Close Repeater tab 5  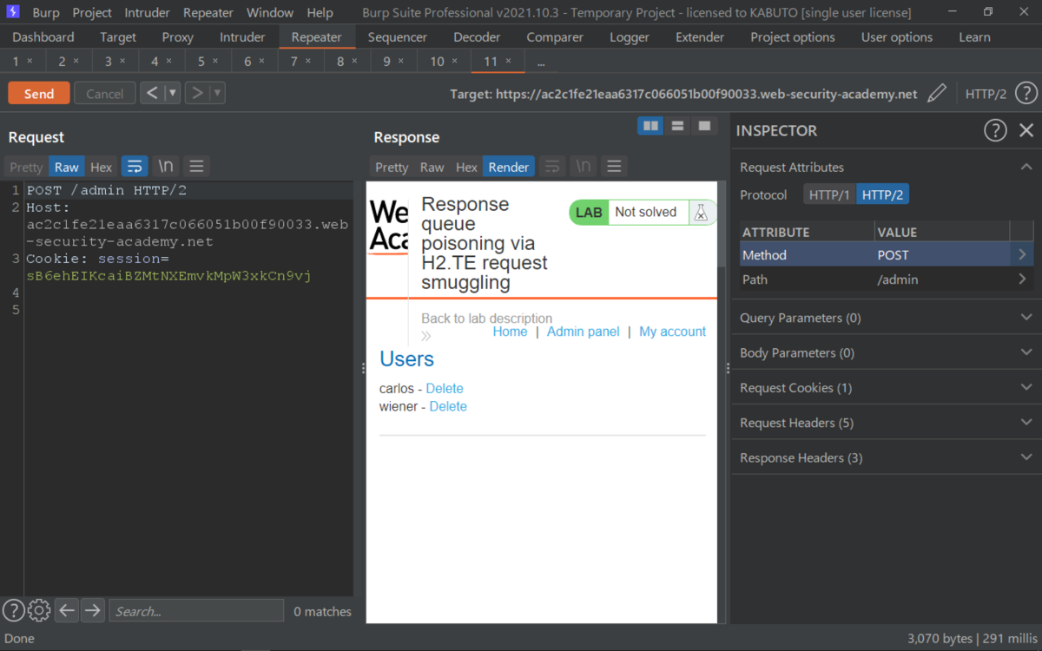214,62
